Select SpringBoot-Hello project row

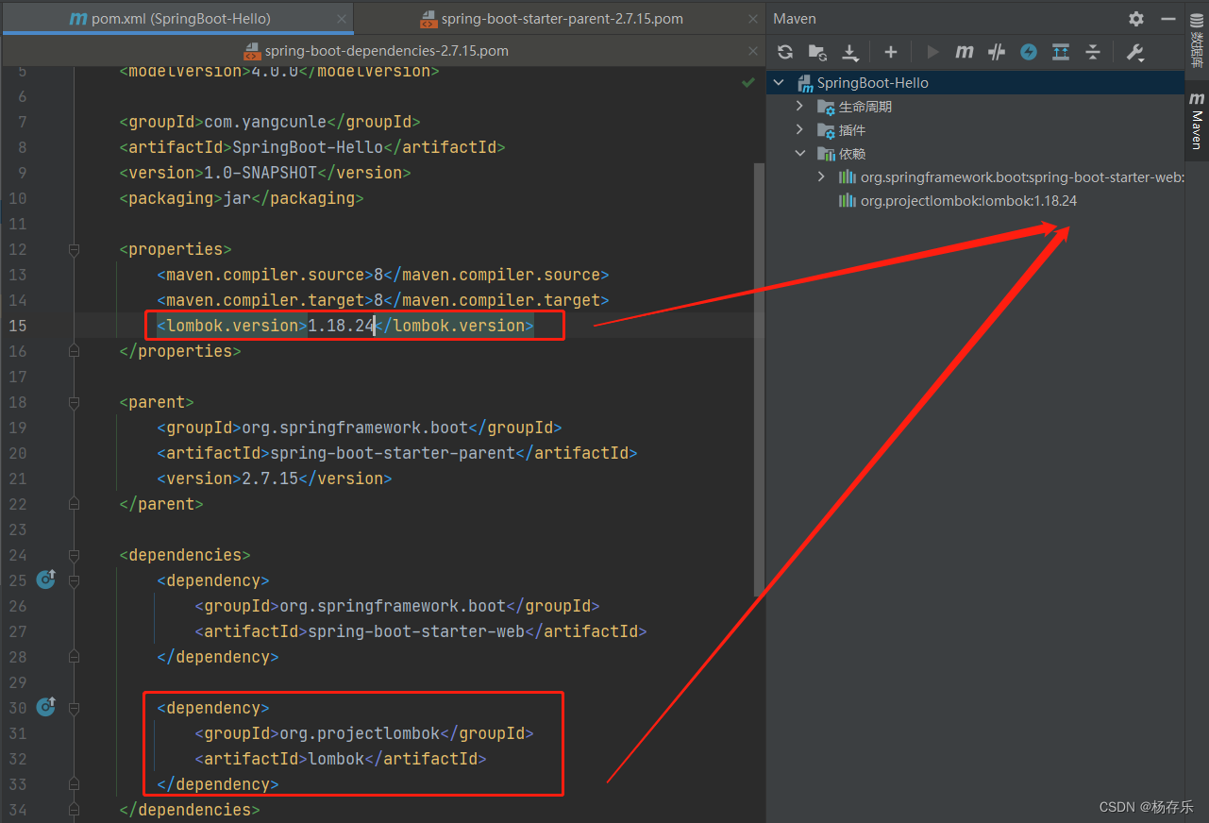coord(976,83)
